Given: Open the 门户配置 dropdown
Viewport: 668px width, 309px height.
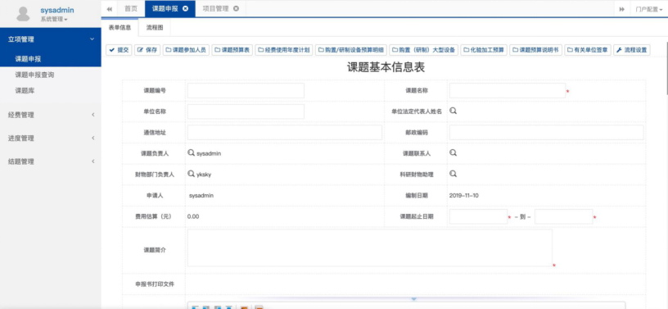Looking at the screenshot, I should point(649,9).
